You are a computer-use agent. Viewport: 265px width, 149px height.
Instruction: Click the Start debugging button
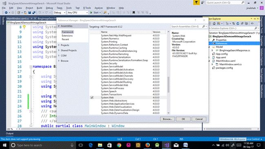(94, 13)
